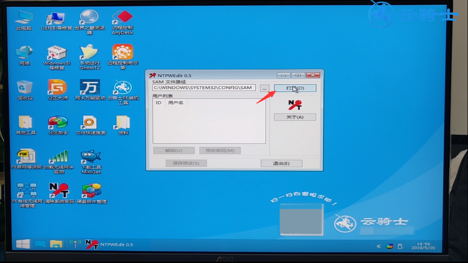Image resolution: width=468 pixels, height=263 pixels.
Task: Open AnyDesk remote control shortcut
Action: coord(122,19)
